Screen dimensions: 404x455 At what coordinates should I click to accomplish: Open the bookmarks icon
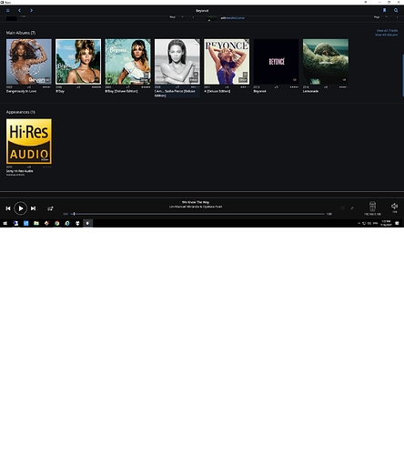point(384,10)
